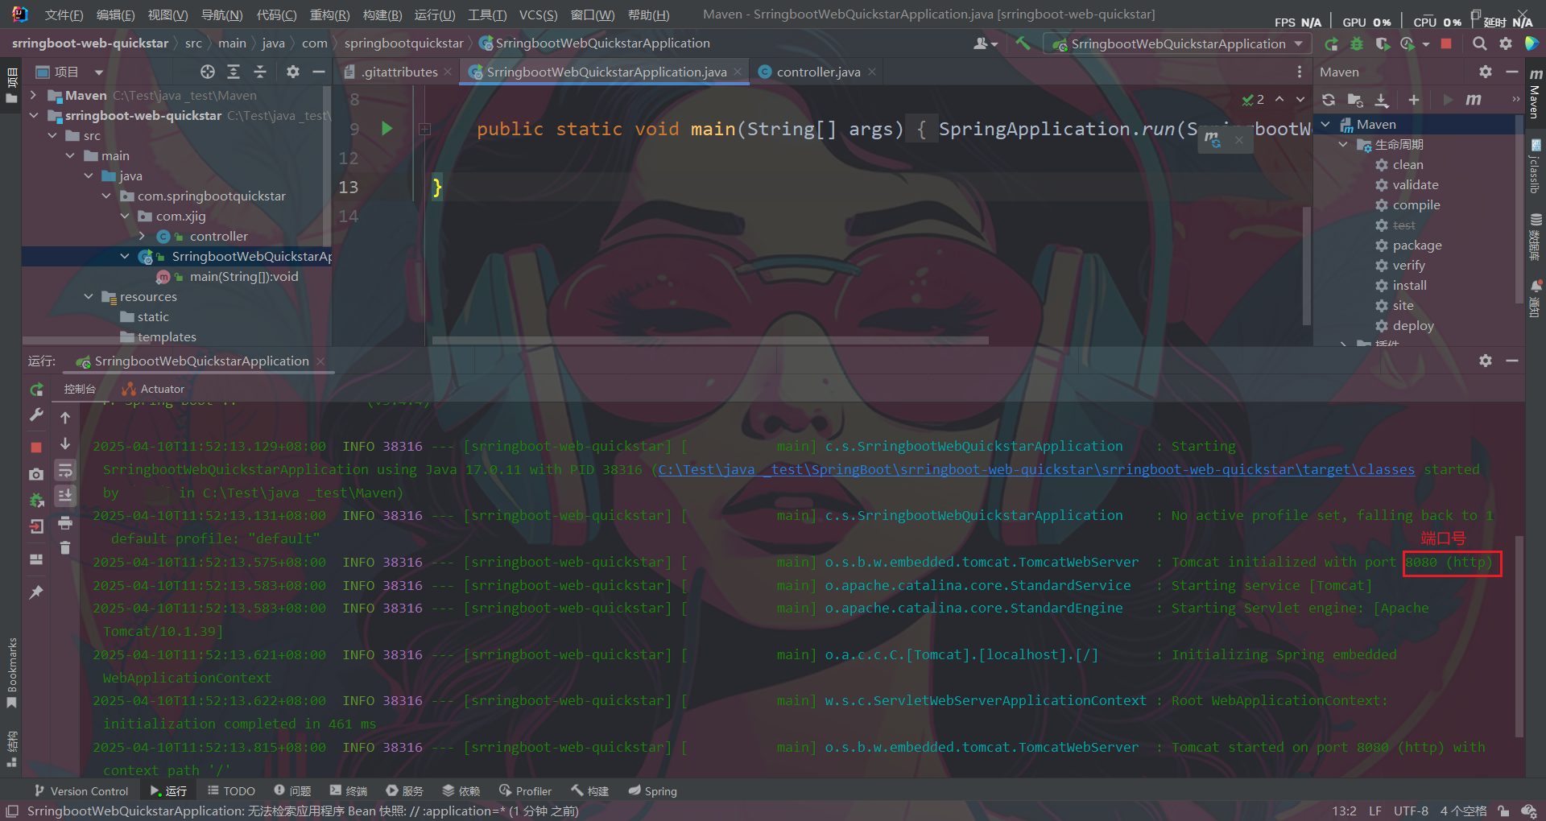Image resolution: width=1546 pixels, height=821 pixels.
Task: Open VCS(S) menu
Action: 538,15
